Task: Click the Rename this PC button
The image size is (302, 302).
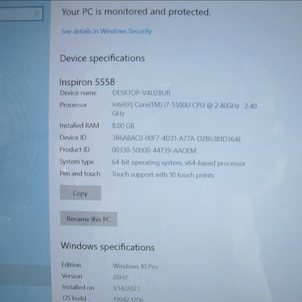Action: (x=88, y=219)
